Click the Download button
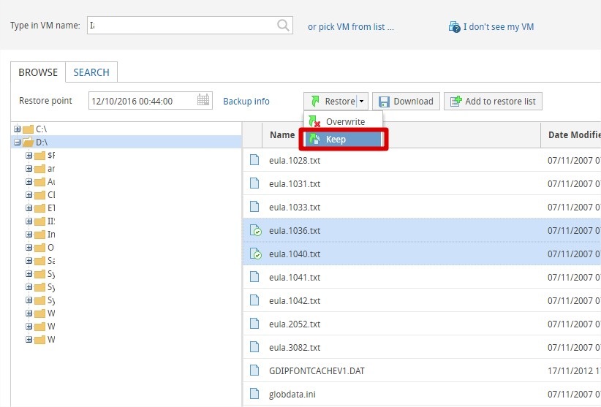This screenshot has height=407, width=601. tap(406, 102)
